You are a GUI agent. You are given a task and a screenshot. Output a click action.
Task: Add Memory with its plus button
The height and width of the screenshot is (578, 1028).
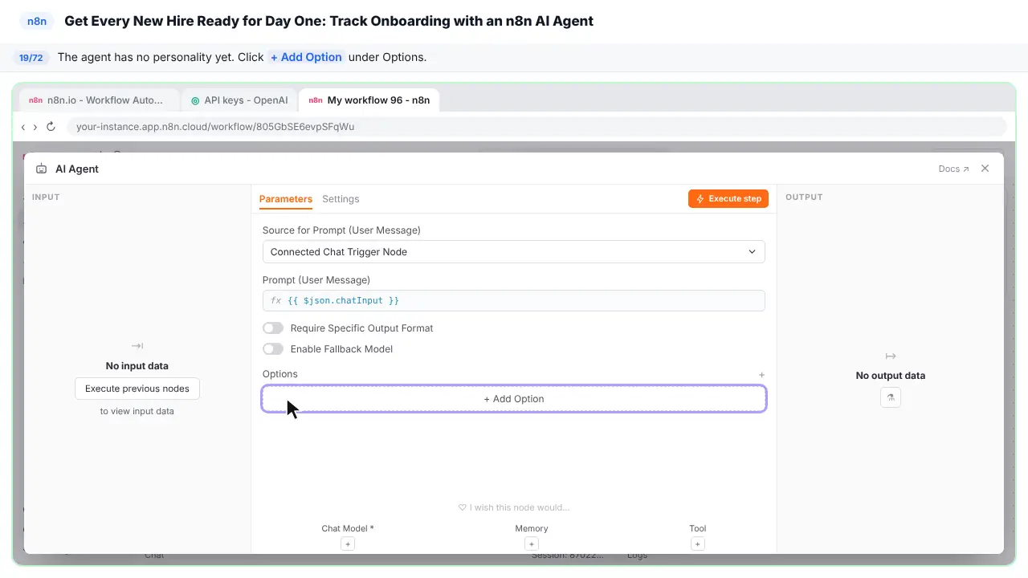pos(532,544)
